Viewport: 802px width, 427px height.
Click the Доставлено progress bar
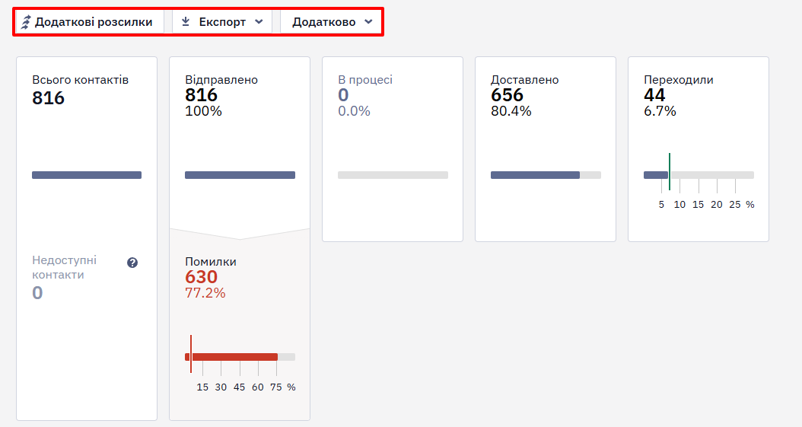pyautogui.click(x=546, y=175)
